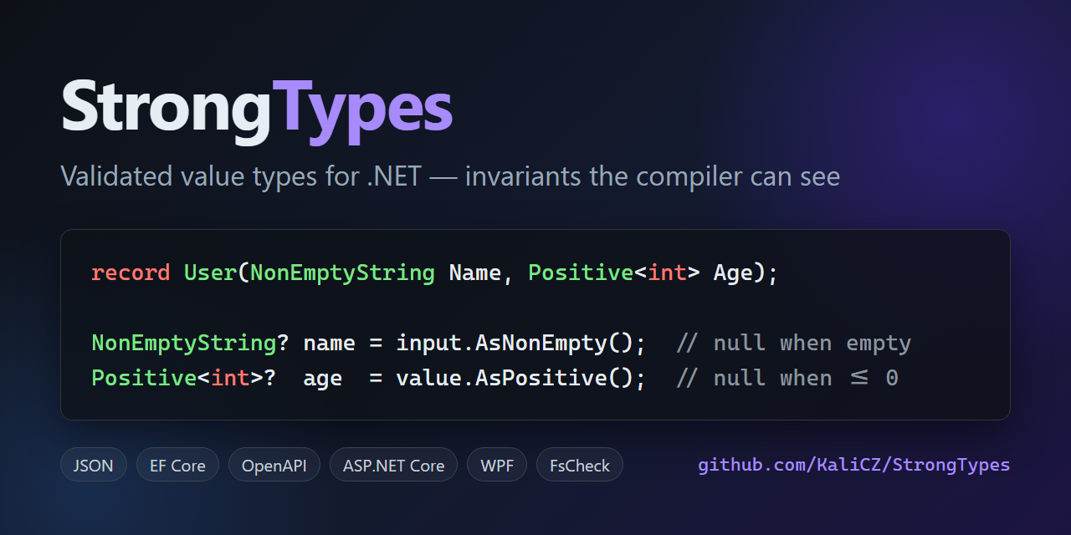Click the purple 'Types' word in the title

tap(363, 111)
